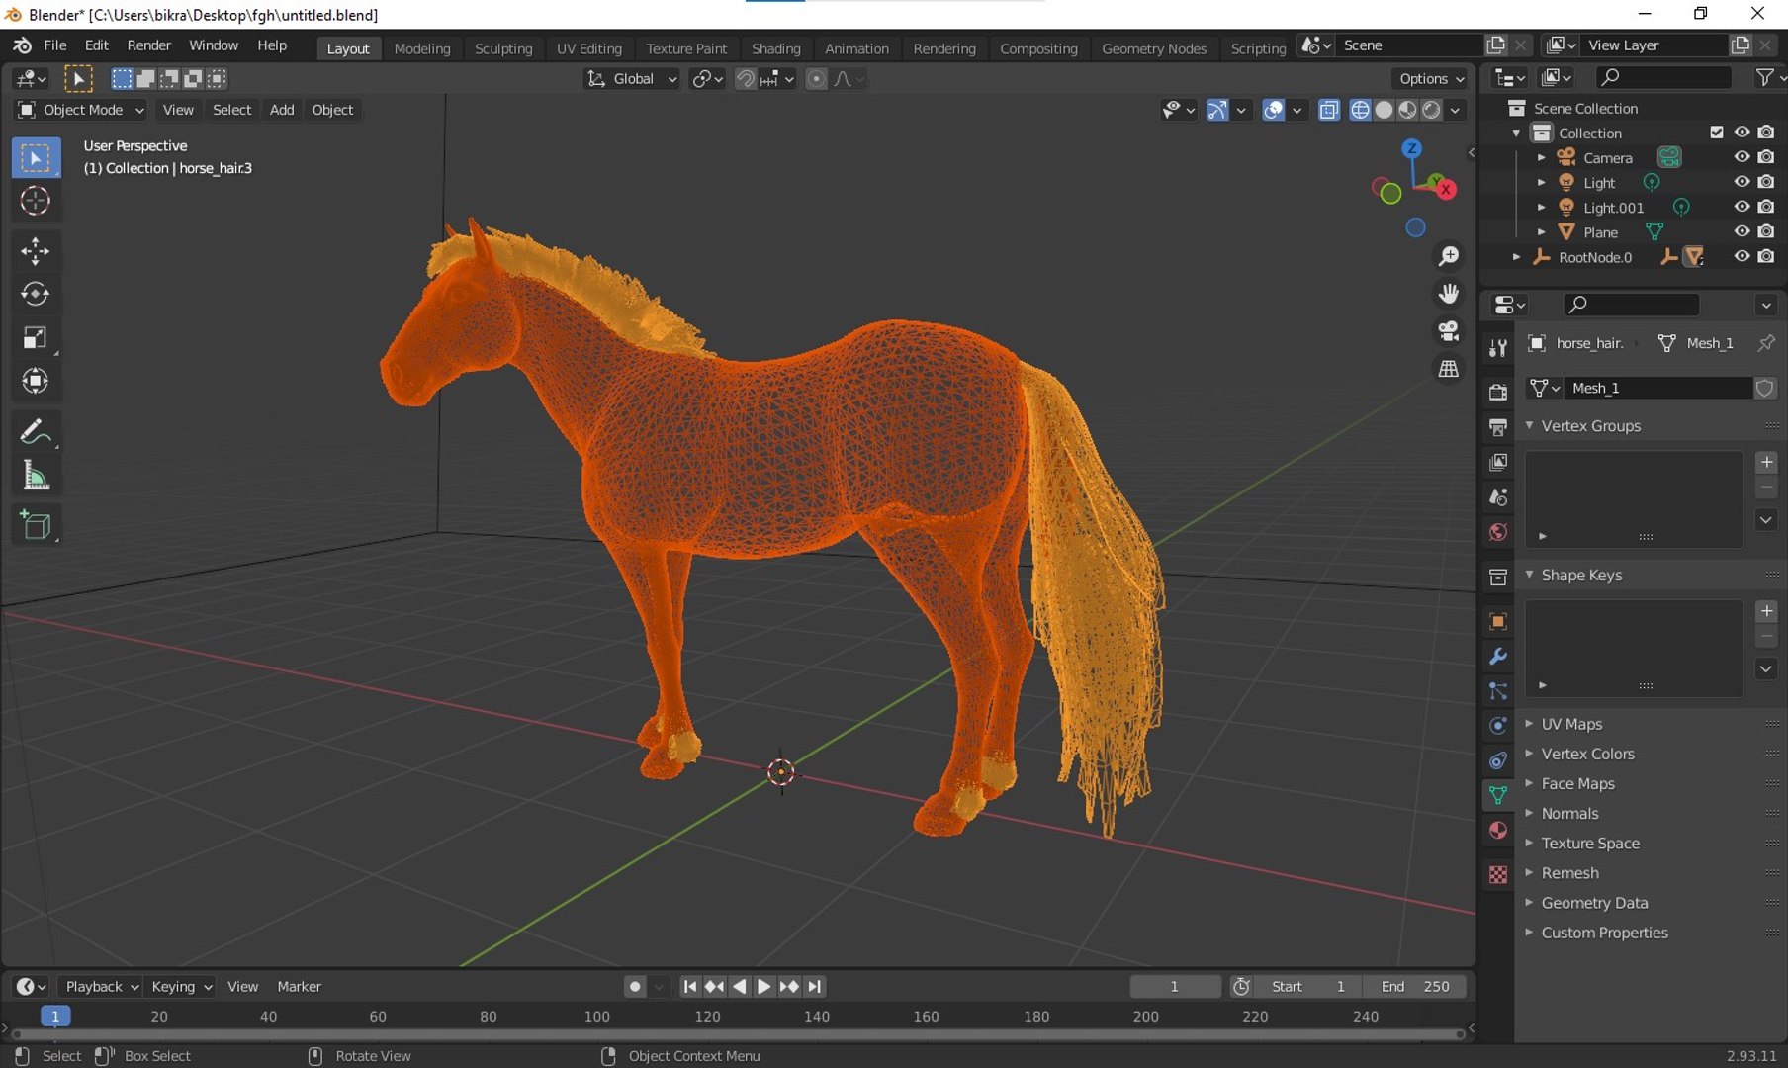Open the Material properties tab
The width and height of the screenshot is (1788, 1068).
[x=1498, y=830]
